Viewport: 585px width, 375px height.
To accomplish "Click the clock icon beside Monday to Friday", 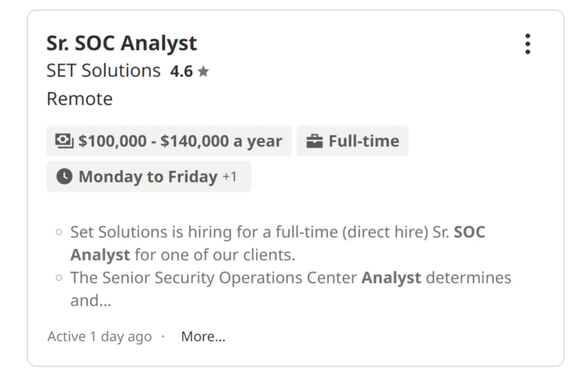I will click(64, 176).
